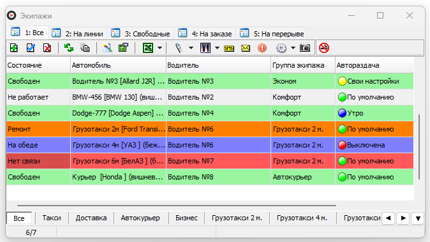The width and height of the screenshot is (430, 242).
Task: Click yellow circle next to Свои настройки
Action: (342, 81)
